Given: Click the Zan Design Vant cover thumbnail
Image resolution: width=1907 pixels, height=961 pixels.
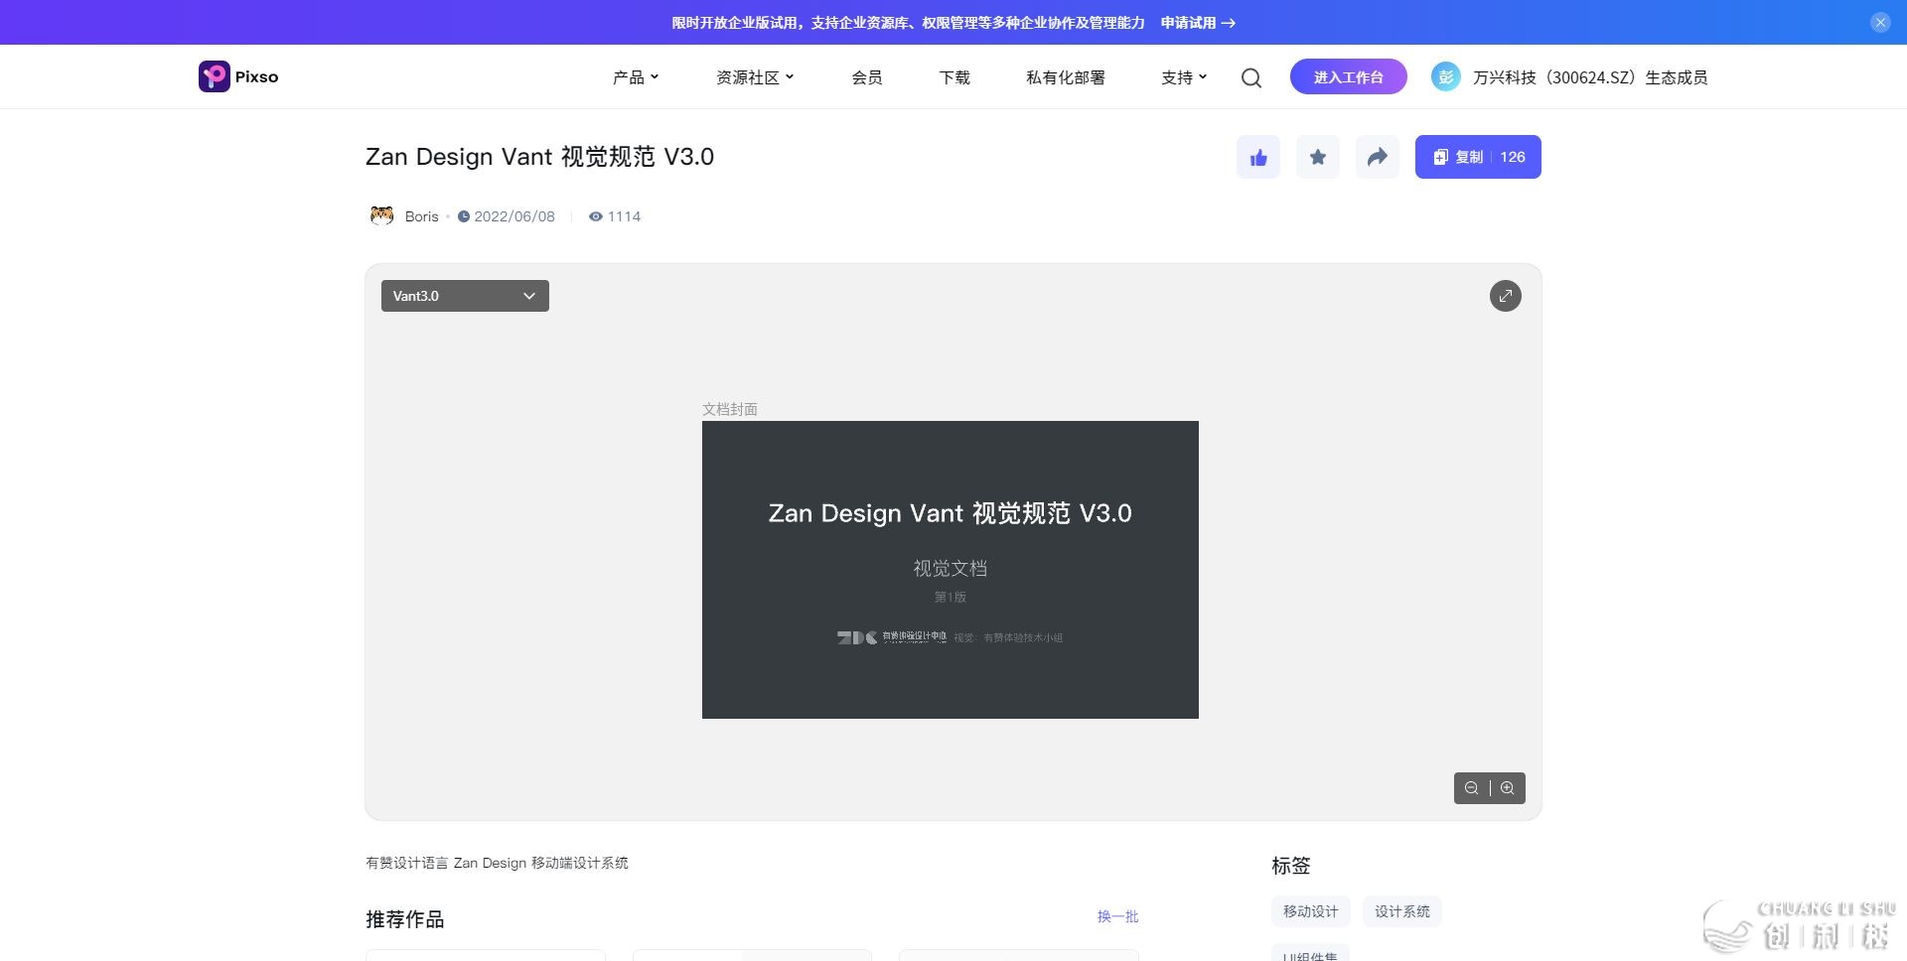Looking at the screenshot, I should tap(950, 569).
